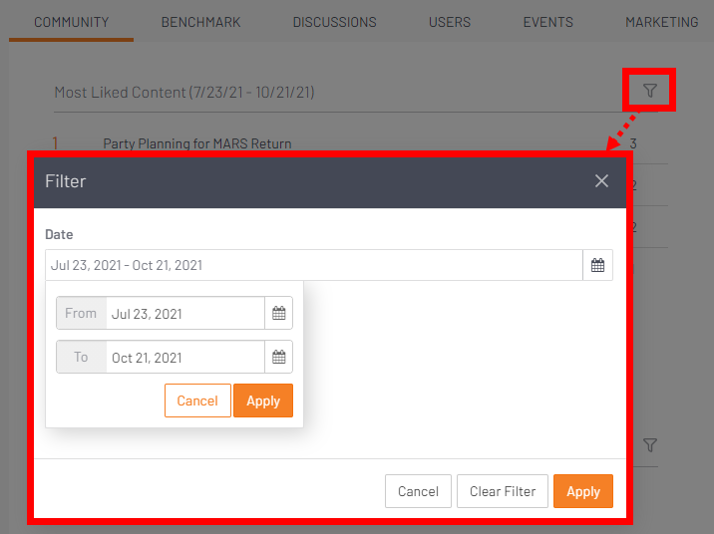The image size is (714, 534).
Task: Switch to the Marketing tab
Action: [661, 22]
